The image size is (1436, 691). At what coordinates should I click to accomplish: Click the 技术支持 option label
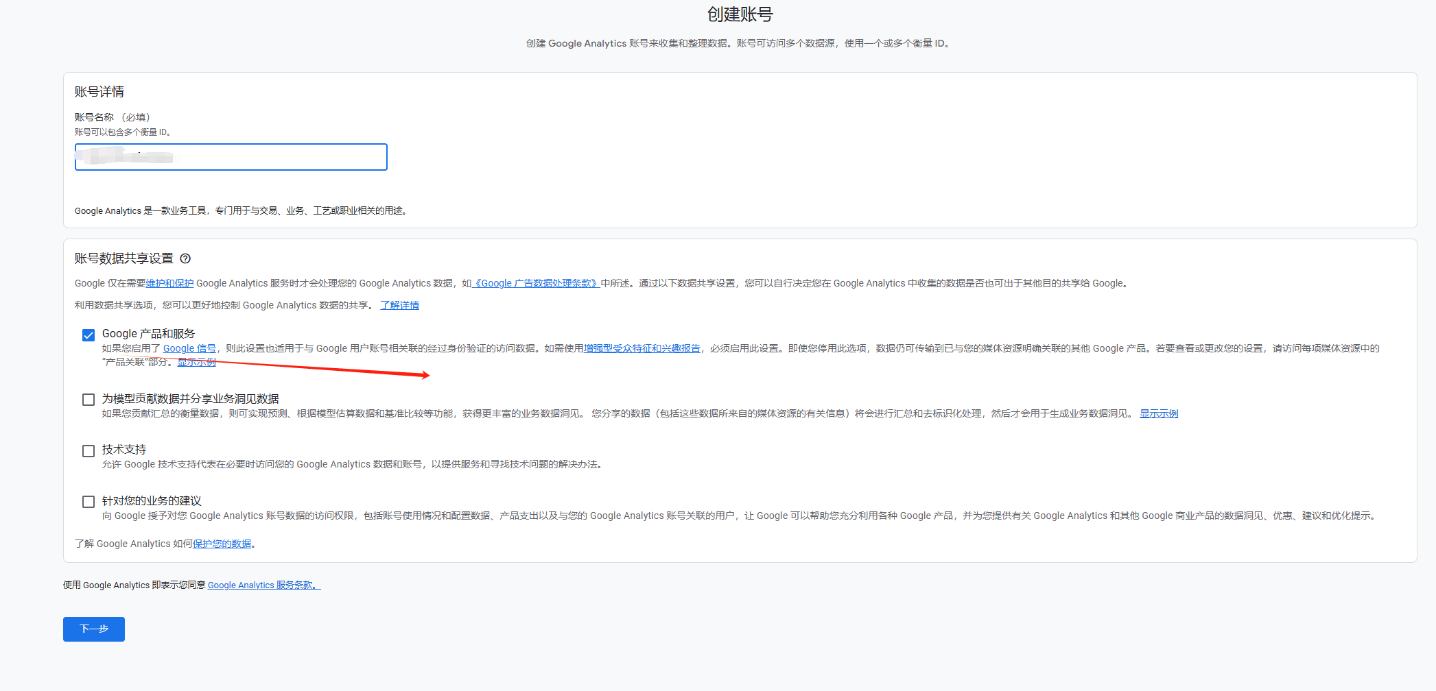[x=124, y=450]
